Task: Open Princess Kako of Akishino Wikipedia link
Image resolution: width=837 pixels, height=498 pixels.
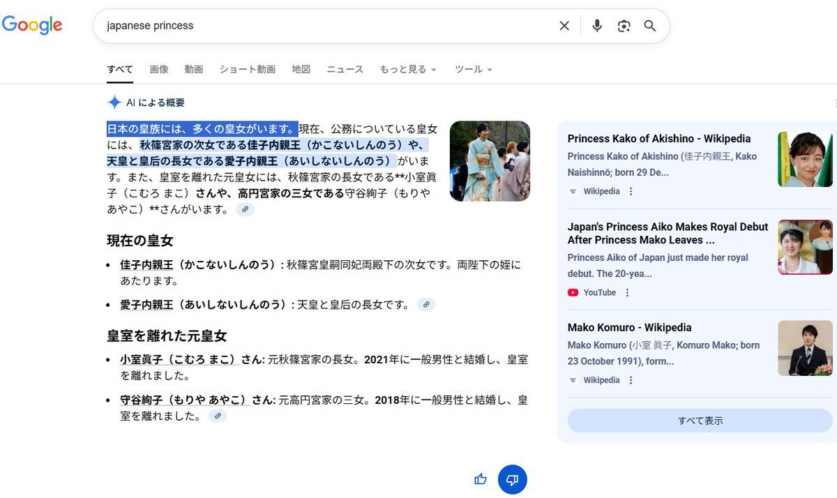Action: click(x=658, y=139)
